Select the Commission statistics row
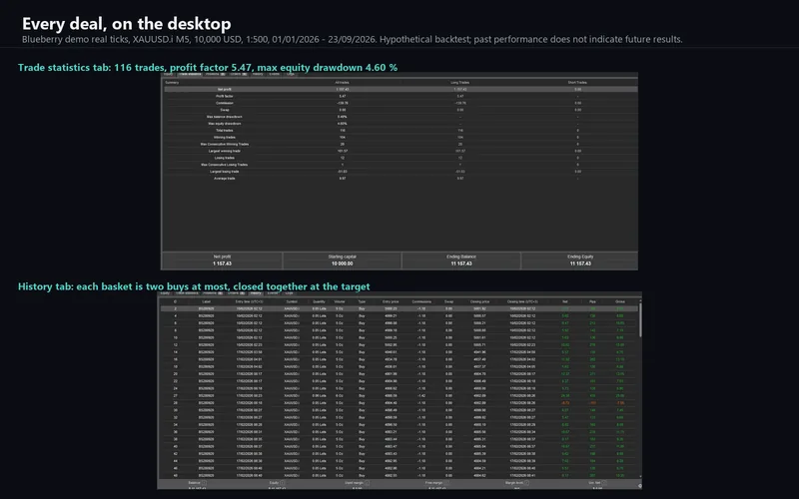Viewport: 799px width, 499px height. click(x=400, y=103)
